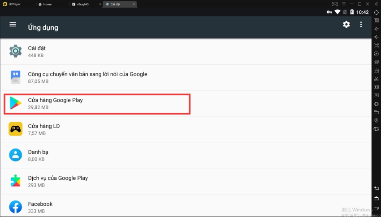Select the Facebook app icon
This screenshot has height=217, width=381.
coord(16,207)
